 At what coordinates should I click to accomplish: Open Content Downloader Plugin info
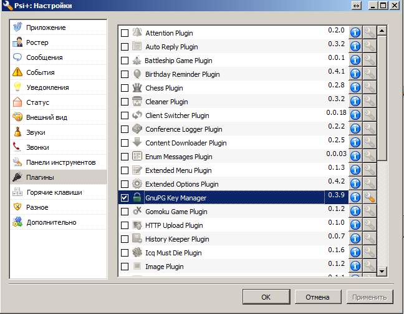[355, 142]
